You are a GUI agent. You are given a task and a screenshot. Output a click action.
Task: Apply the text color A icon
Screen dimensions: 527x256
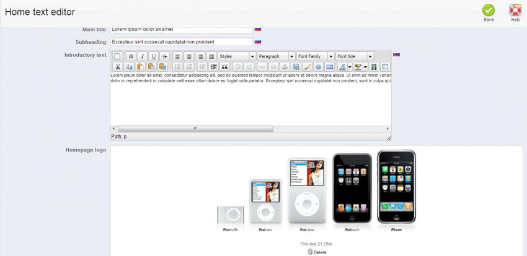pyautogui.click(x=342, y=66)
